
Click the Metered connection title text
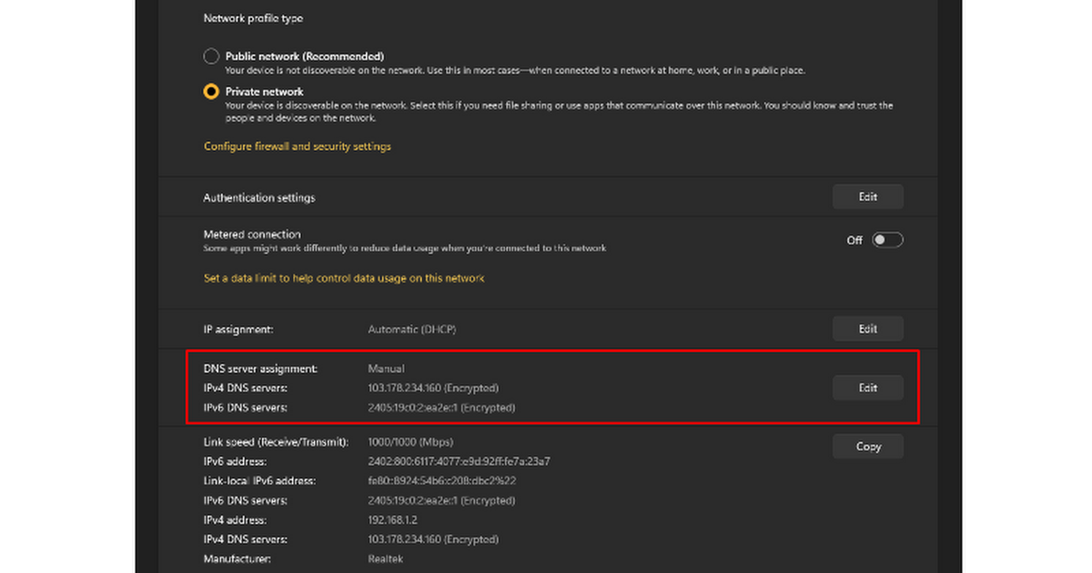(x=252, y=235)
